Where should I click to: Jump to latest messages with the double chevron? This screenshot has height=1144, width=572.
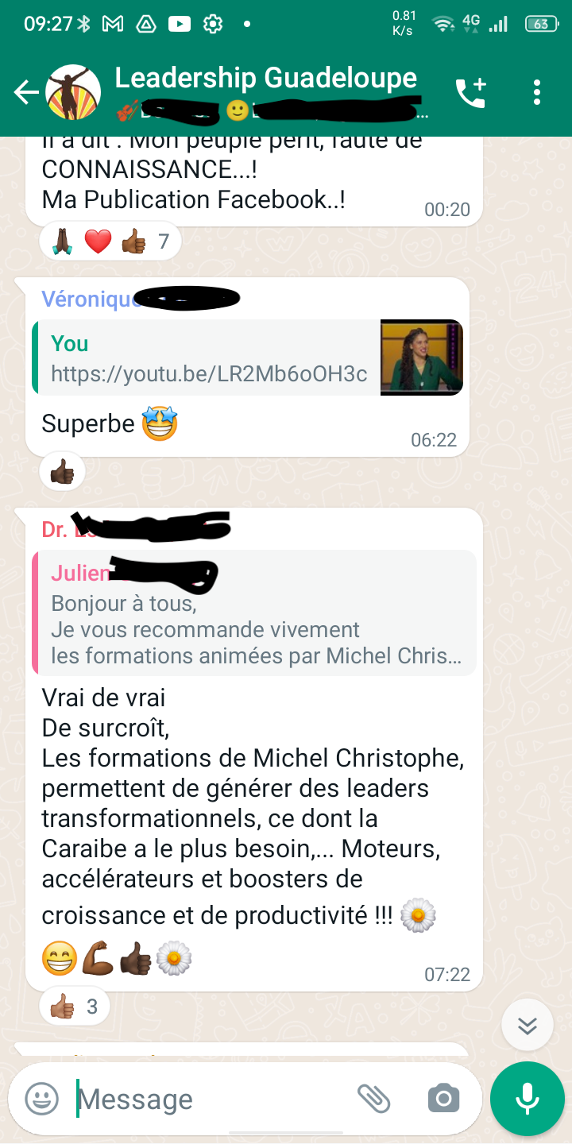pos(528,1026)
